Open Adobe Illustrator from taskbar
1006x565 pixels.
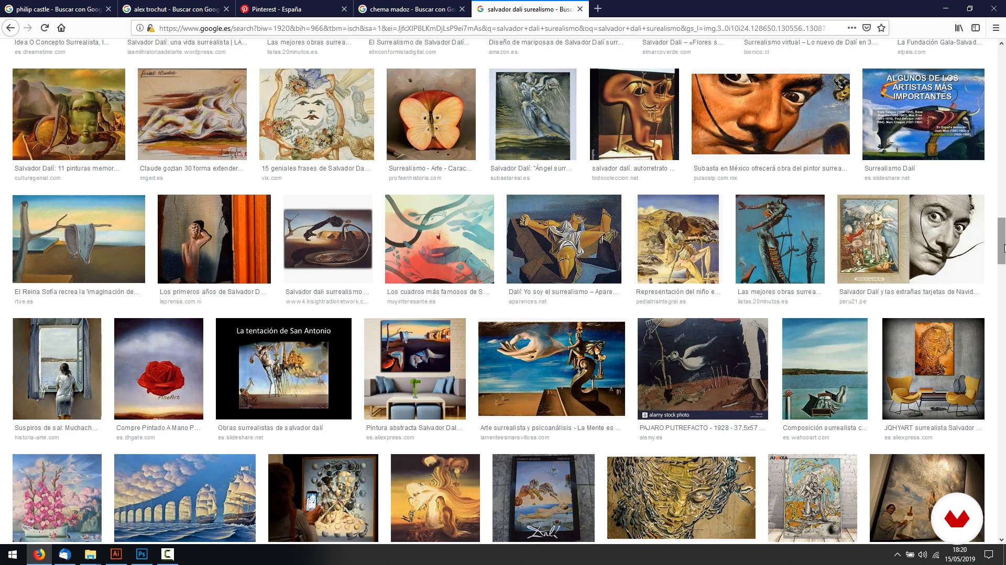coord(116,555)
